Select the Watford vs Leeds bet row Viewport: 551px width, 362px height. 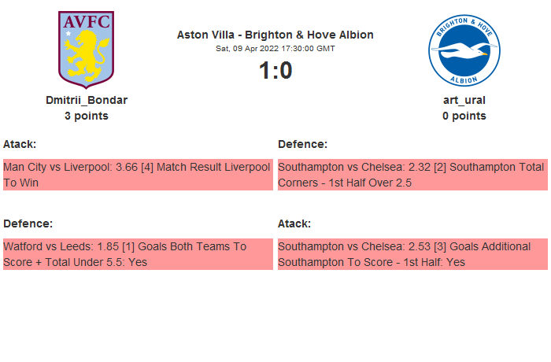point(138,254)
